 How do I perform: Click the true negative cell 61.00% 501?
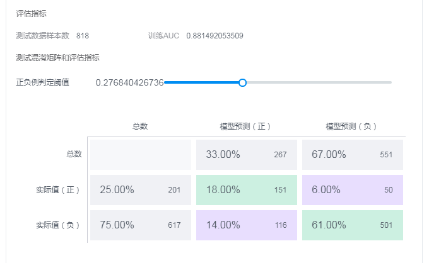point(353,225)
